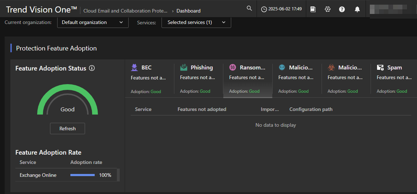Open the help question mark icon
The height and width of the screenshot is (194, 417).
click(342, 10)
